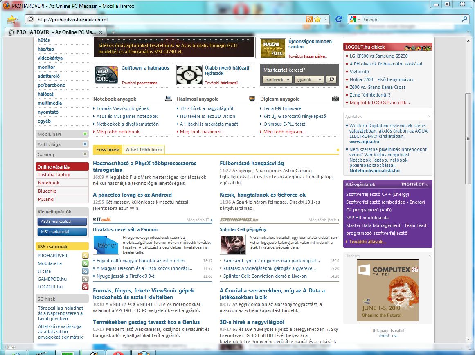Click the Computex Taipei advertisement banner
The image size is (475, 355).
tap(388, 290)
